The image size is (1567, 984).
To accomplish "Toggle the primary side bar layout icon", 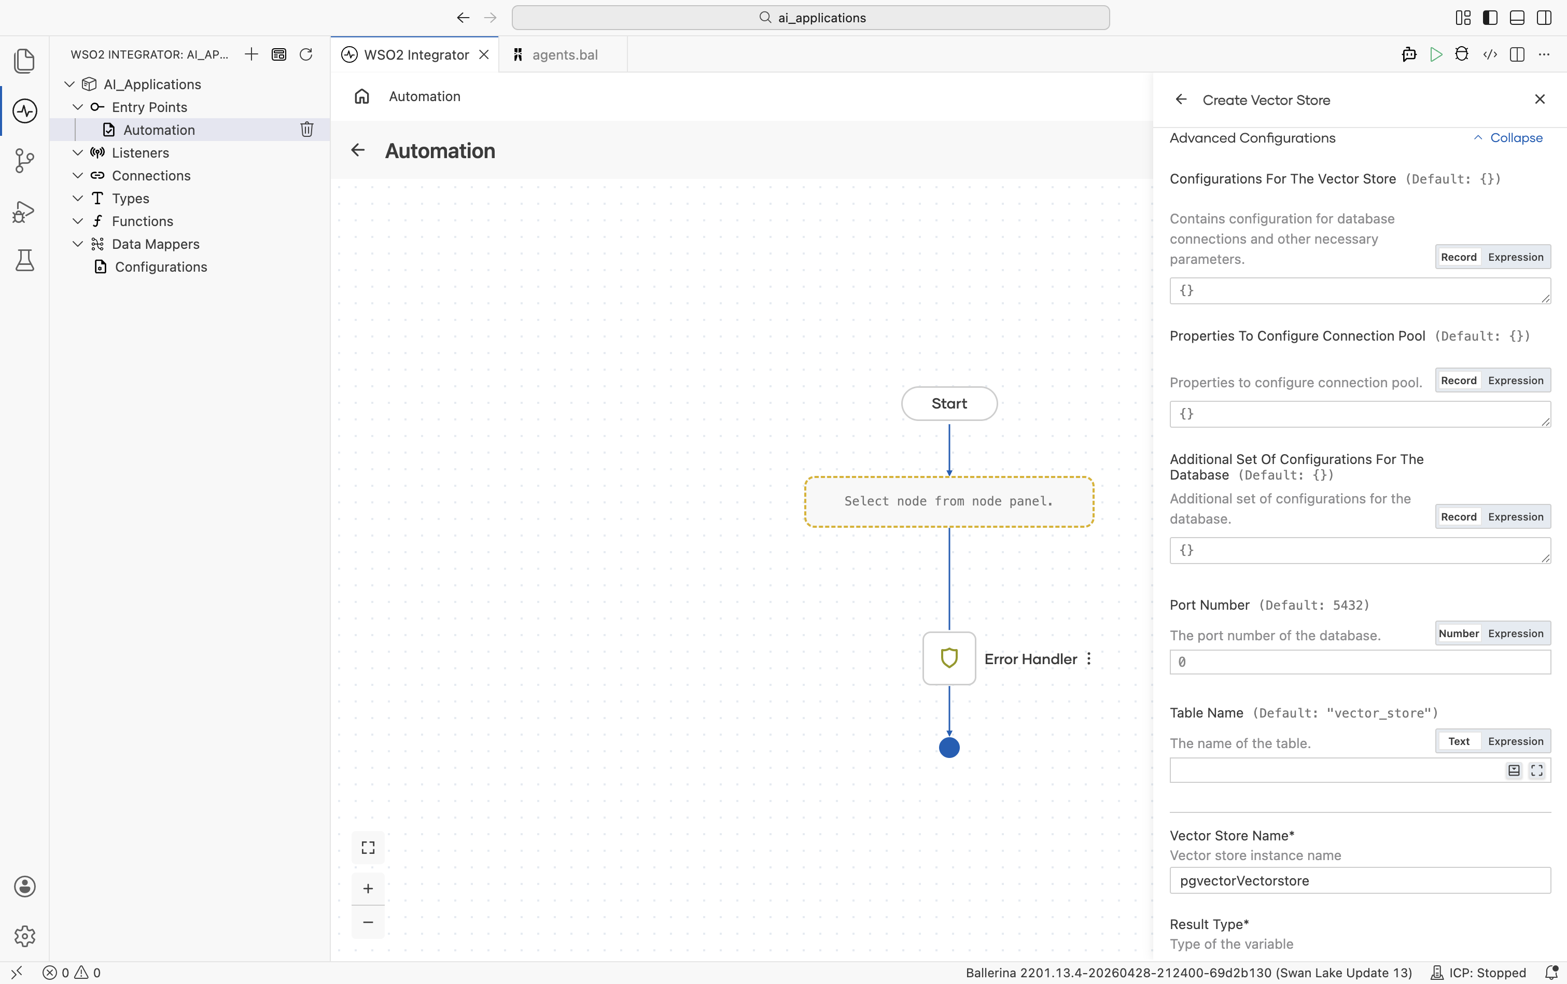I will click(x=1490, y=18).
